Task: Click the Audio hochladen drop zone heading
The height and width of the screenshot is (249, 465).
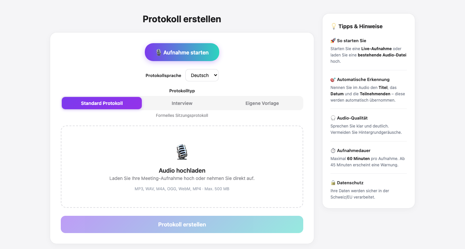Action: pos(182,171)
